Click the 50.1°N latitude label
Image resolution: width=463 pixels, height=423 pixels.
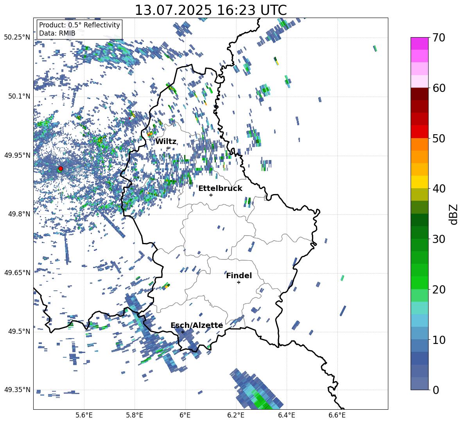pos(19,96)
